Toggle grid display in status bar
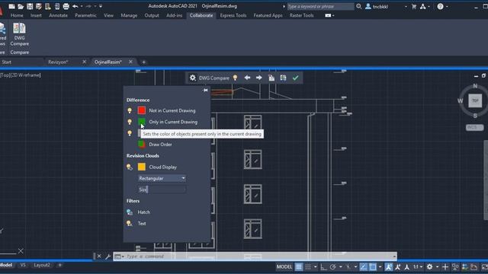 [298, 267]
